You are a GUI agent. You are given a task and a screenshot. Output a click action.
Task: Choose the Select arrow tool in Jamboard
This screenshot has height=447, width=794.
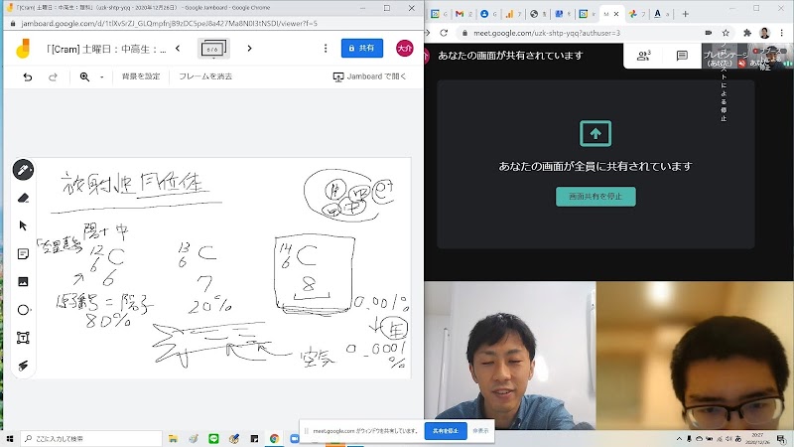23,226
